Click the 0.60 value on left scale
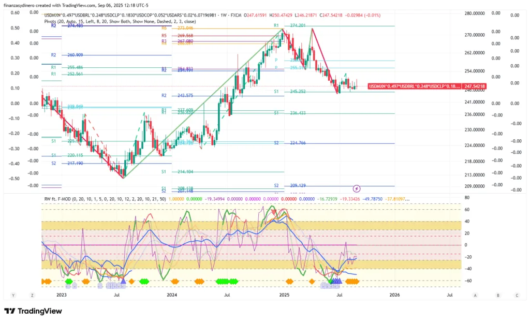This screenshot has width=530, height=322. [15, 12]
